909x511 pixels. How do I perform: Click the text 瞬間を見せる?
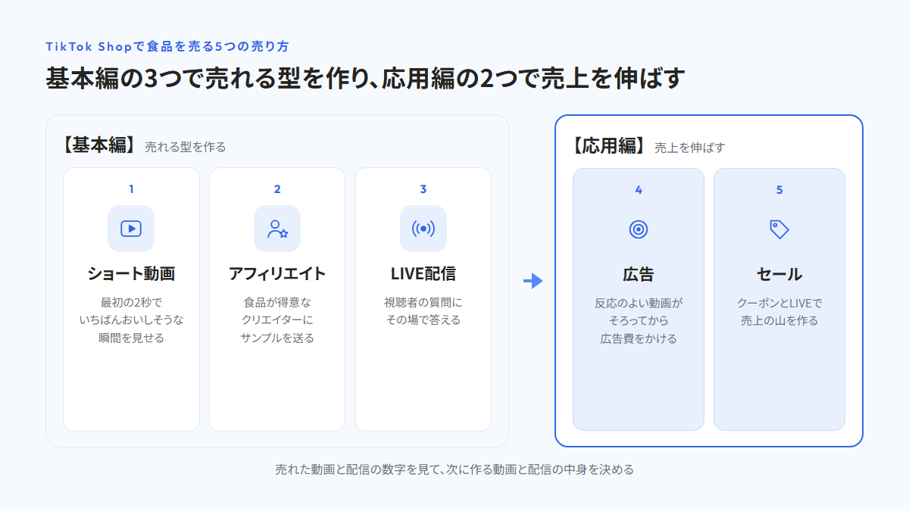coord(131,338)
